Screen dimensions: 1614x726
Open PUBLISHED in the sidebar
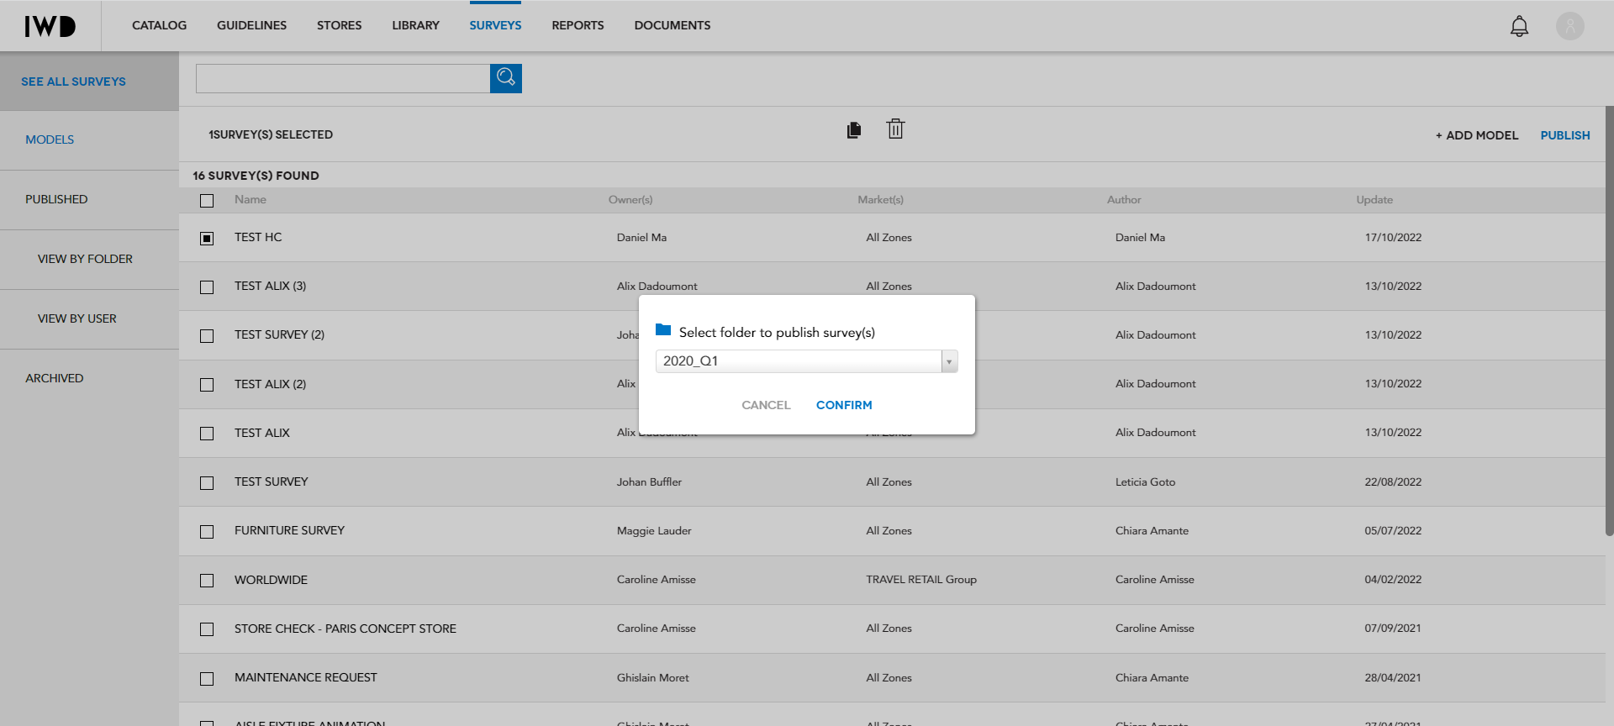coord(56,199)
